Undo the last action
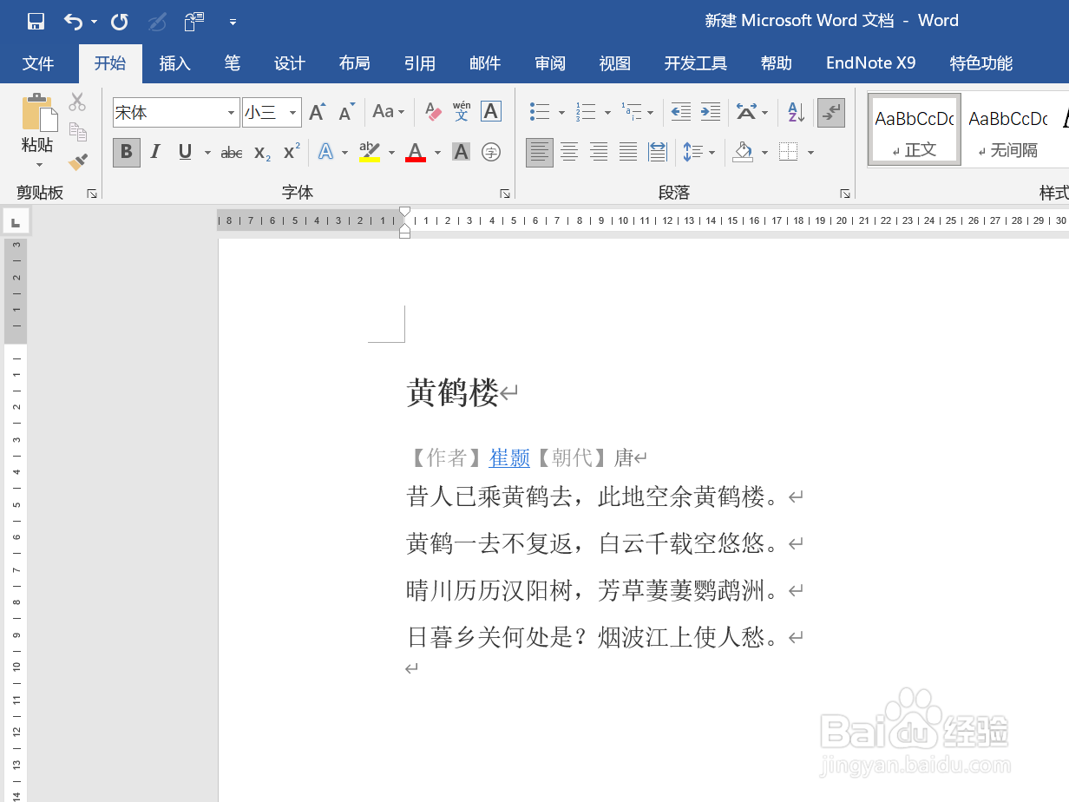The image size is (1069, 802). (74, 21)
